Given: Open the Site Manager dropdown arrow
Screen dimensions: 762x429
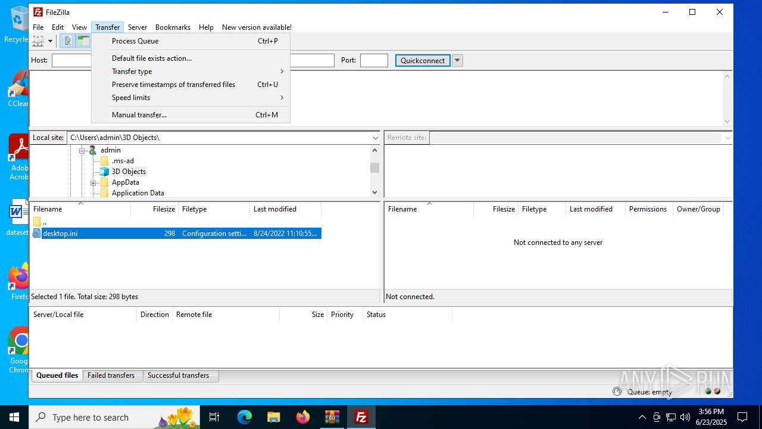Looking at the screenshot, I should pos(51,41).
